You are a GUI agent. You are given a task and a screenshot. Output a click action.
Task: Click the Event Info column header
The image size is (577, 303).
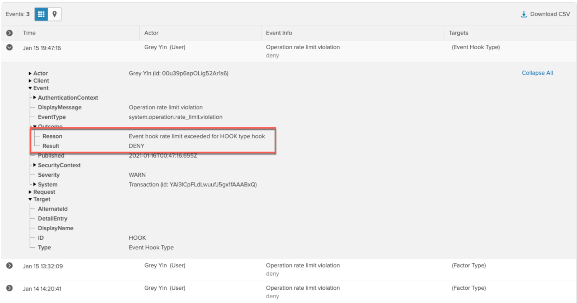[279, 33]
